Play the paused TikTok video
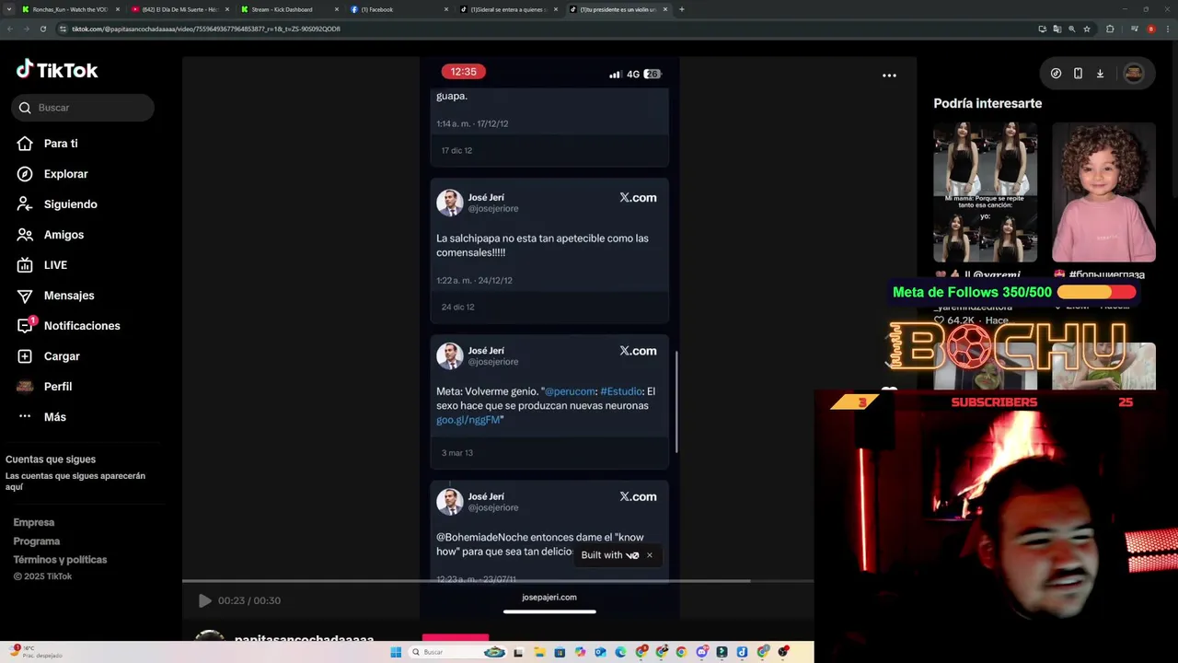The width and height of the screenshot is (1178, 663). click(x=204, y=600)
